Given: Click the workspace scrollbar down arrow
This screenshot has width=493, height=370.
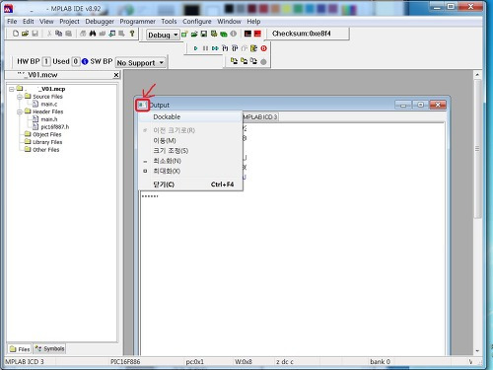Looking at the screenshot, I should tap(477, 351).
